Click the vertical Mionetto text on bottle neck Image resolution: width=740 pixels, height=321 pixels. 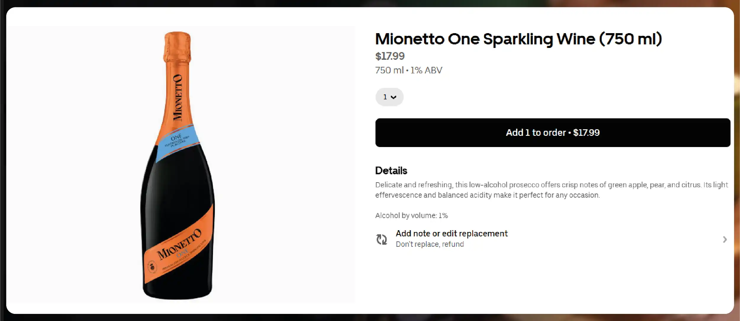(178, 98)
